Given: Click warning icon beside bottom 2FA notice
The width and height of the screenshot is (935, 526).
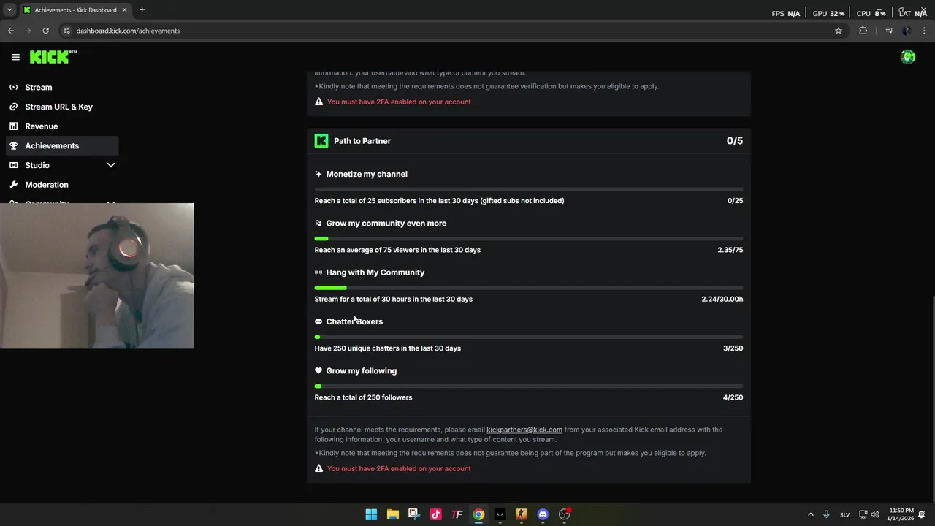Looking at the screenshot, I should tap(318, 468).
